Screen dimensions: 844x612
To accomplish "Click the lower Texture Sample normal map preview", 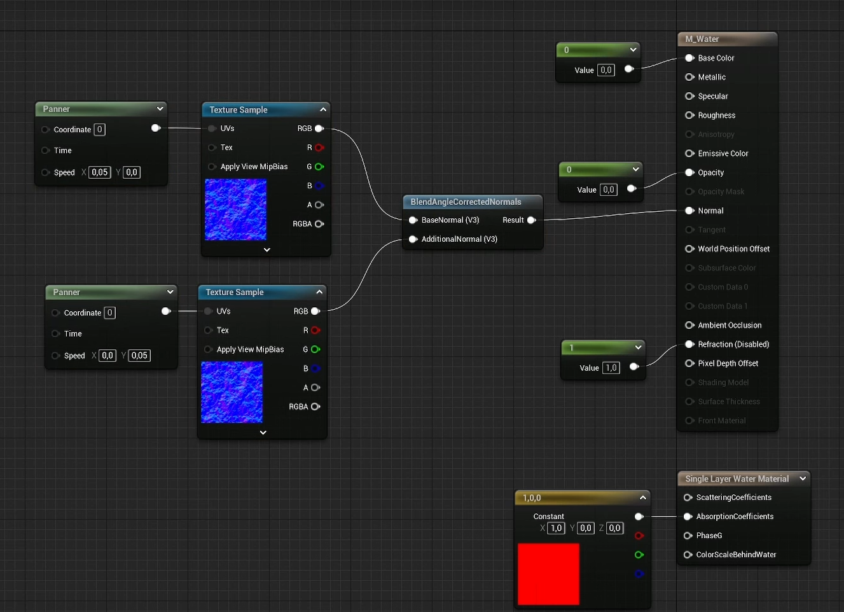I will tap(232, 392).
